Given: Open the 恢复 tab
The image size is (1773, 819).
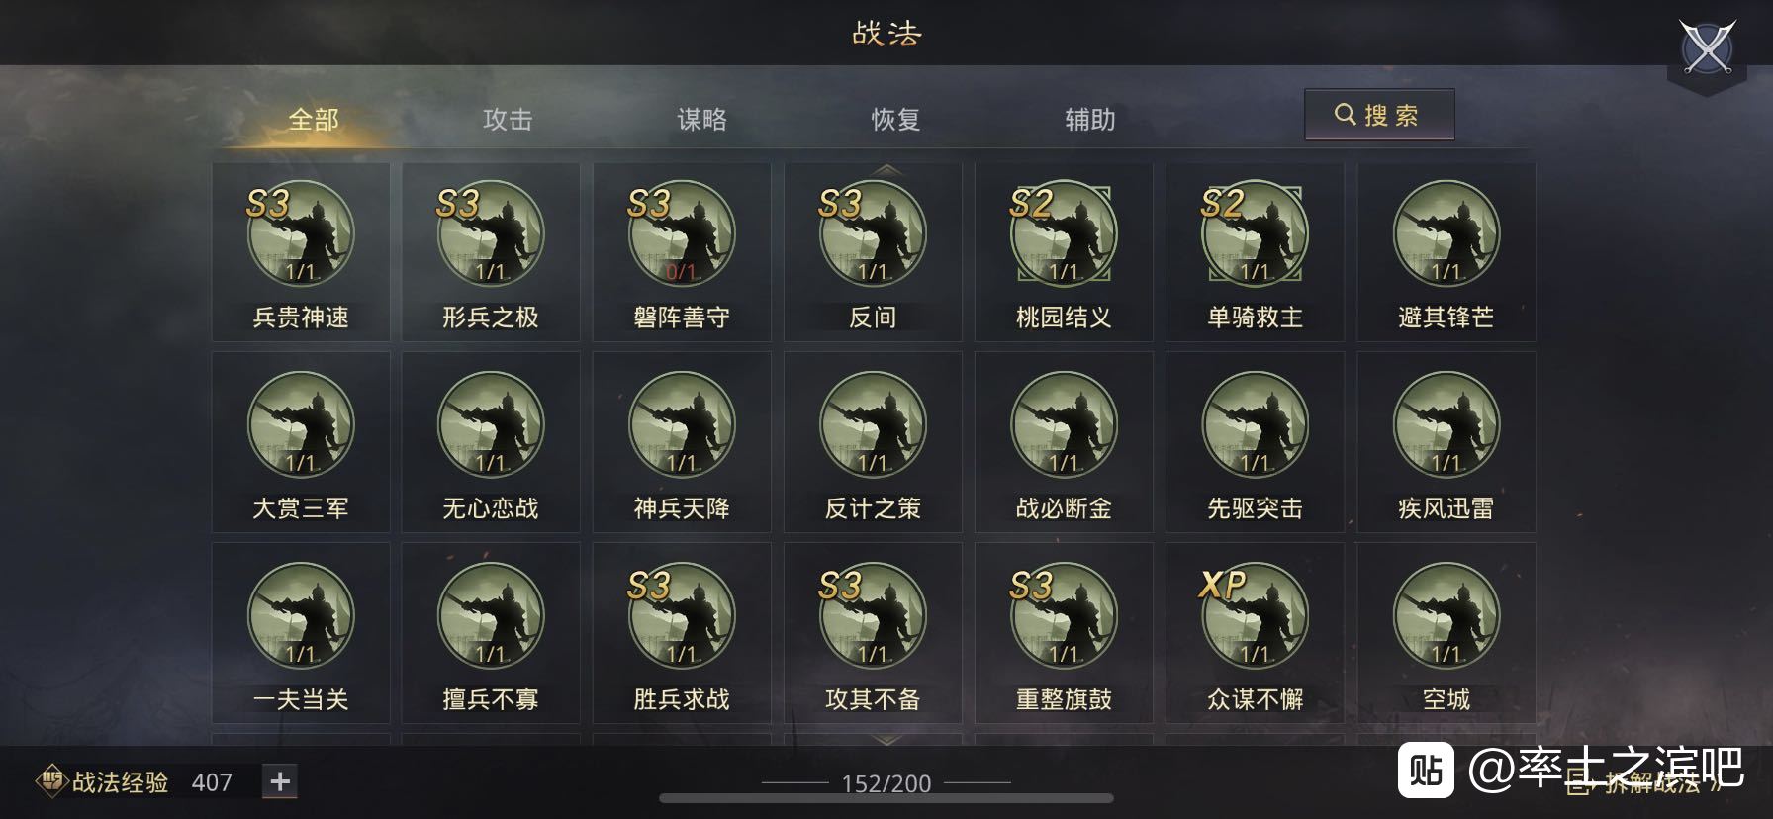Looking at the screenshot, I should click(x=895, y=120).
